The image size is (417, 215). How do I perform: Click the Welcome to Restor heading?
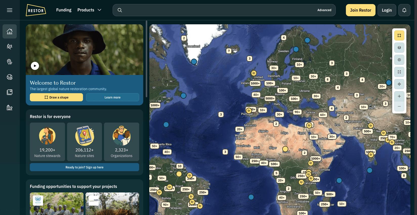[x=53, y=83]
